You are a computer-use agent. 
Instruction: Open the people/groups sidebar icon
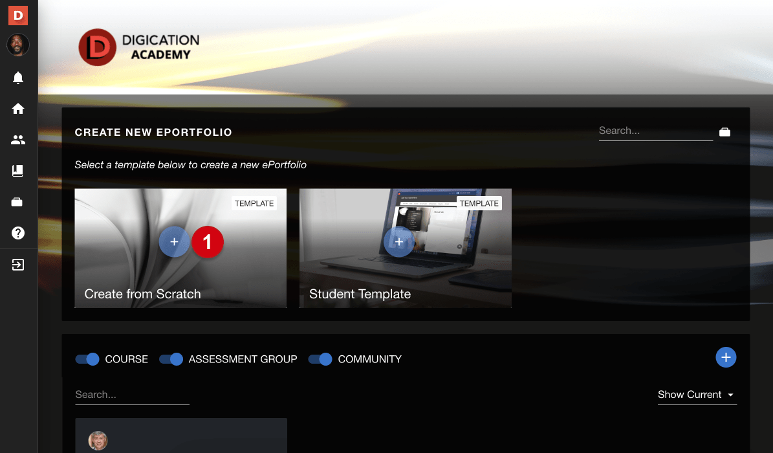pos(17,139)
